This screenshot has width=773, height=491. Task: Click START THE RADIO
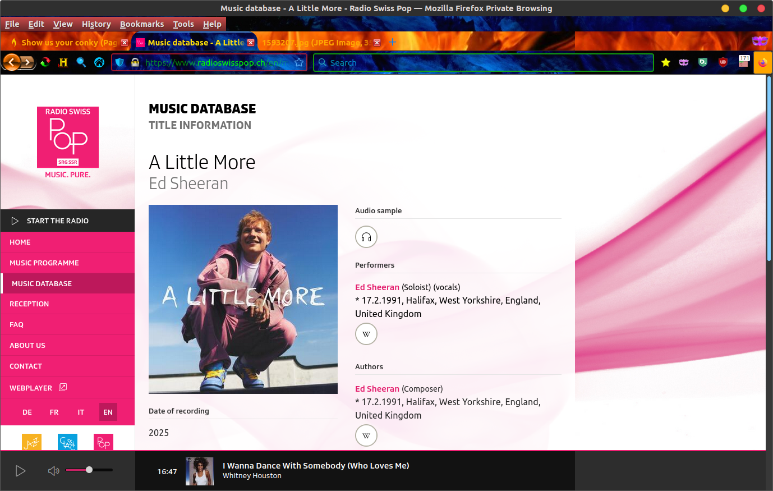pyautogui.click(x=67, y=221)
